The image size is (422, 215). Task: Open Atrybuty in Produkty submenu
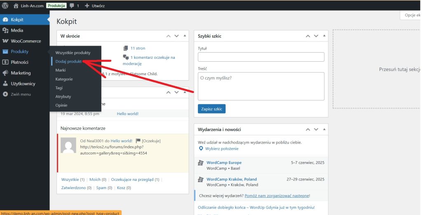click(x=63, y=97)
